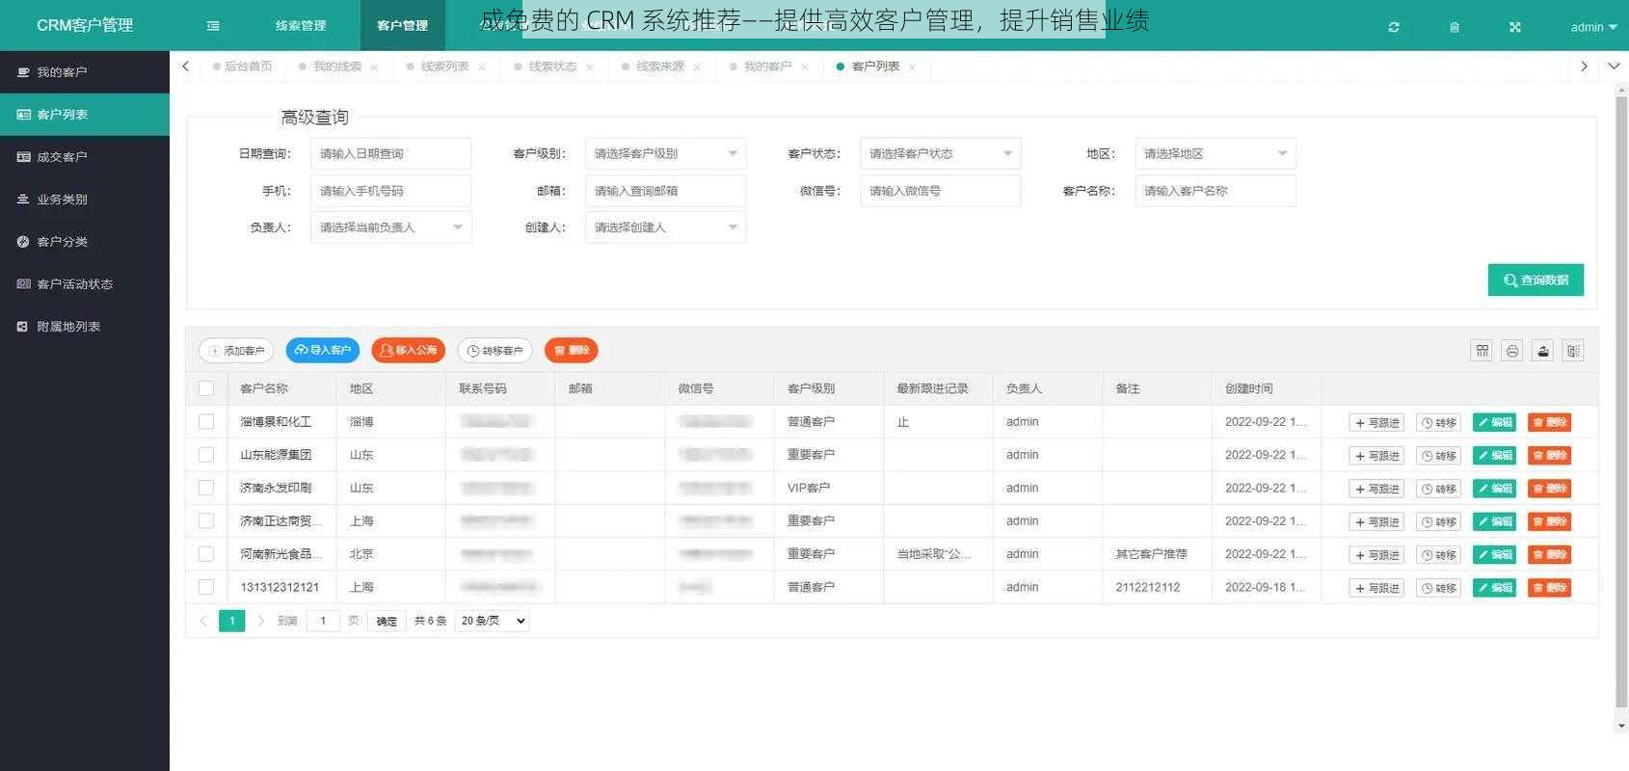Click the 转移客户 button

click(x=495, y=351)
